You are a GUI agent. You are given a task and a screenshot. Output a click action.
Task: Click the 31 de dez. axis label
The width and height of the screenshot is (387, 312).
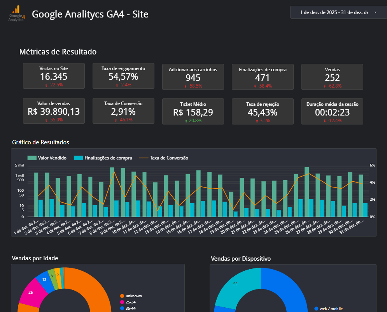(352, 227)
